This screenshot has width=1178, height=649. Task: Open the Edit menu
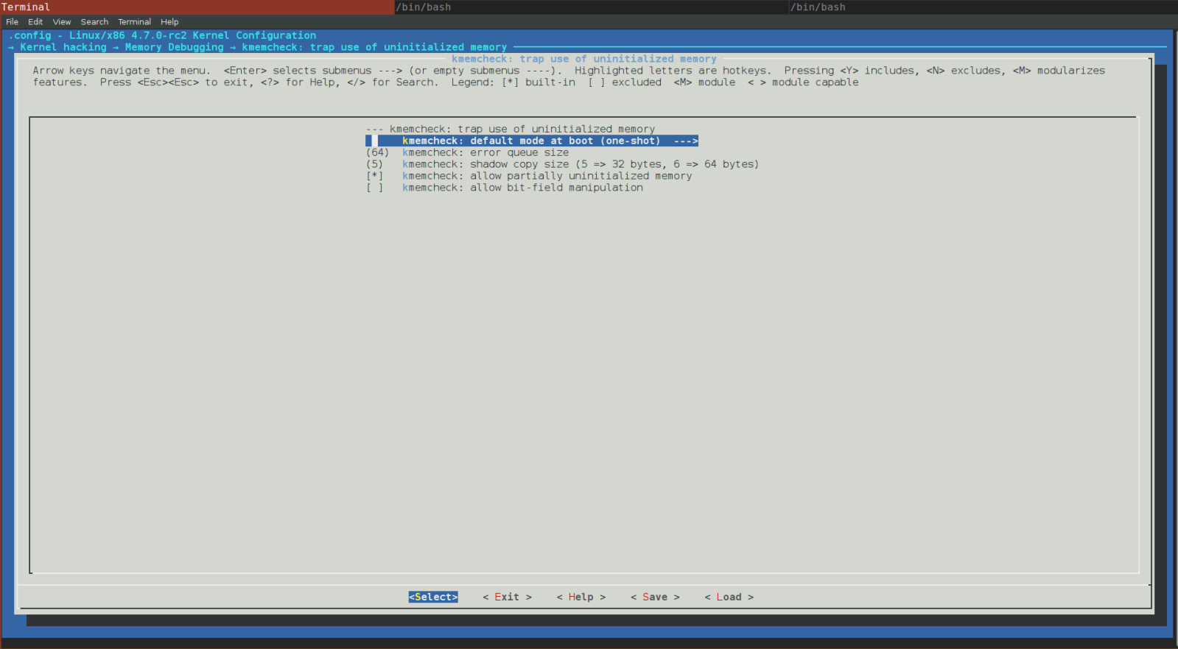35,22
